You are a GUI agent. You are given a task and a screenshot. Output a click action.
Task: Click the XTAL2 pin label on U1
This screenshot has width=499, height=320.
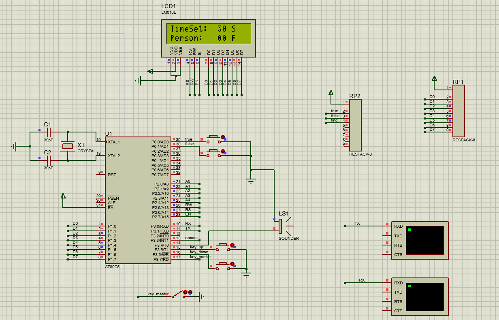(114, 156)
